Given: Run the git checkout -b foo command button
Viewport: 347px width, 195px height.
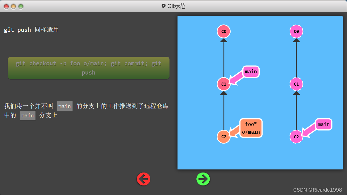Looking at the screenshot, I should (89, 68).
